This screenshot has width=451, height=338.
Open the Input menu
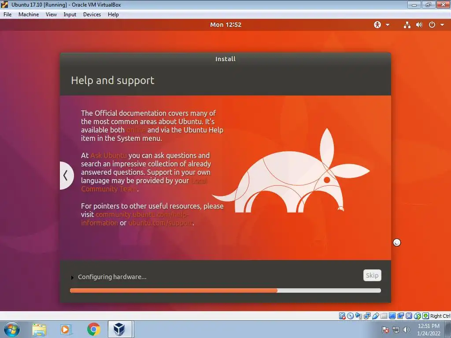click(70, 15)
